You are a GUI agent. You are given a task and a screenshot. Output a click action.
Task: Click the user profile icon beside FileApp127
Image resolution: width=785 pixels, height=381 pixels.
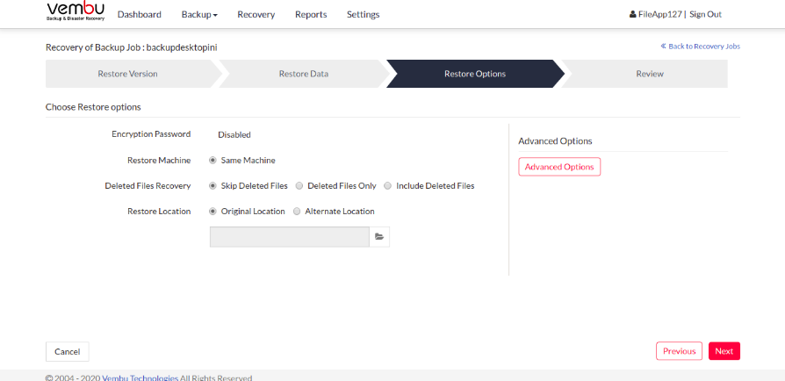633,15
